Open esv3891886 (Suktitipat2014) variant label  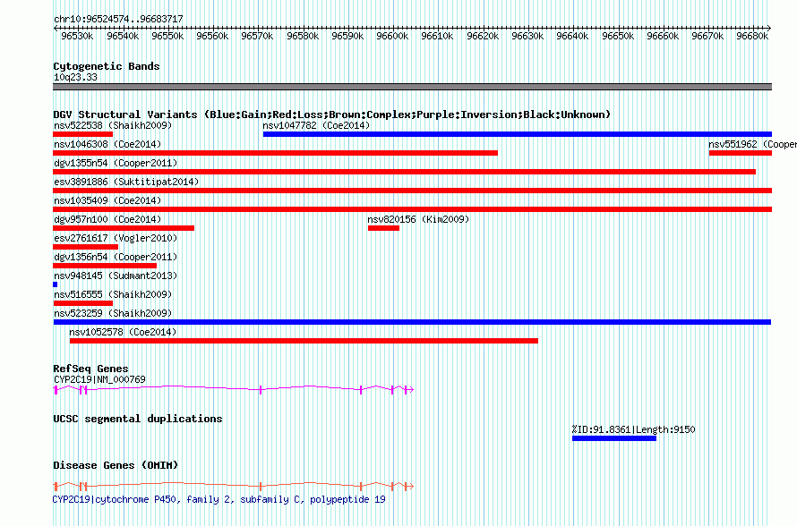click(x=126, y=182)
